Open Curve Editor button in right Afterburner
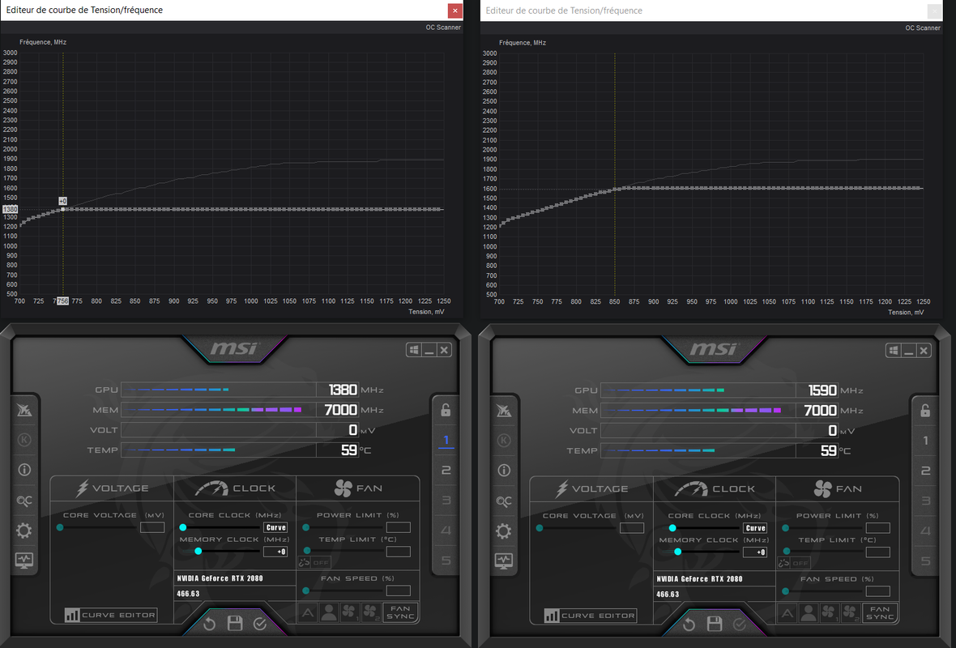Viewport: 956px width, 648px height. 591,616
